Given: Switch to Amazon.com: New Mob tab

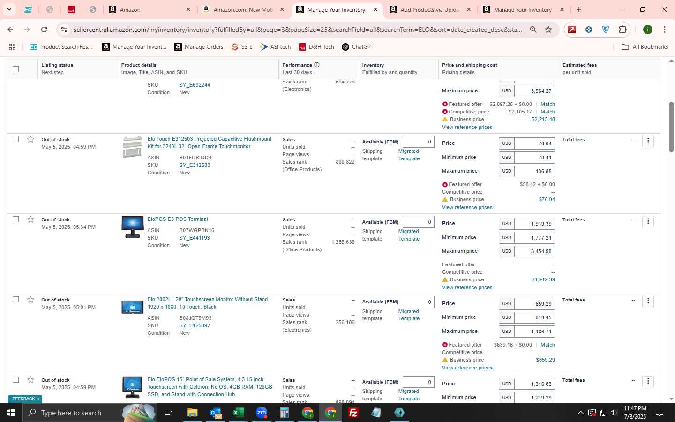Looking at the screenshot, I should [244, 9].
